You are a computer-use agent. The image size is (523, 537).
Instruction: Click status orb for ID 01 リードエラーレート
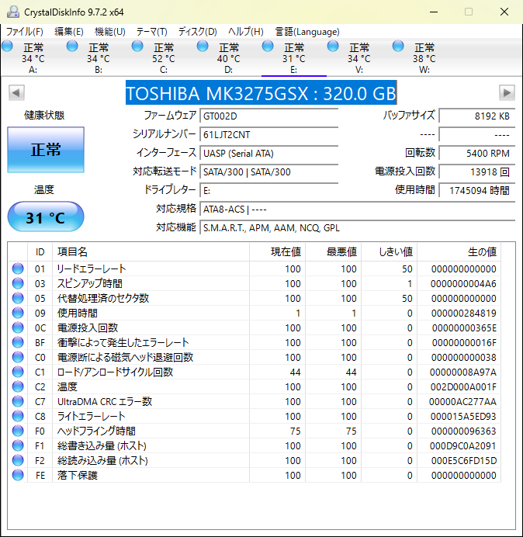(18, 268)
